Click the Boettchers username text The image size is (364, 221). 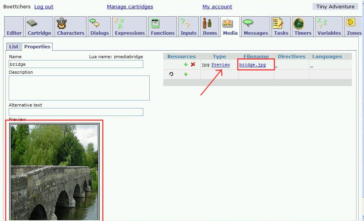click(17, 7)
